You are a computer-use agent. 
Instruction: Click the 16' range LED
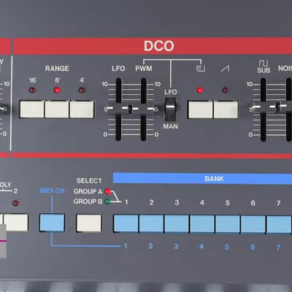point(32,91)
